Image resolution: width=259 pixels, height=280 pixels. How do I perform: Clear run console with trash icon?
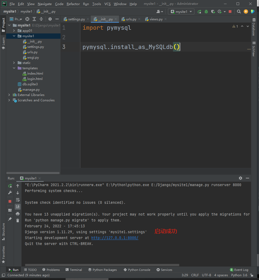point(18,220)
